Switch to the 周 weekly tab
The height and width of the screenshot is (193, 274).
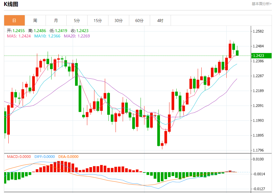[x=35, y=21]
